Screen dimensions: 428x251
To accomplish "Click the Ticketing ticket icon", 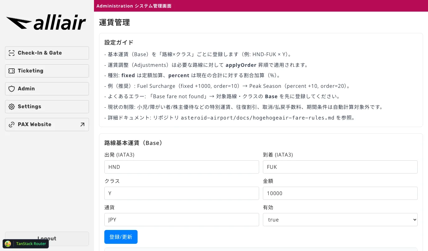I will 12,71.
